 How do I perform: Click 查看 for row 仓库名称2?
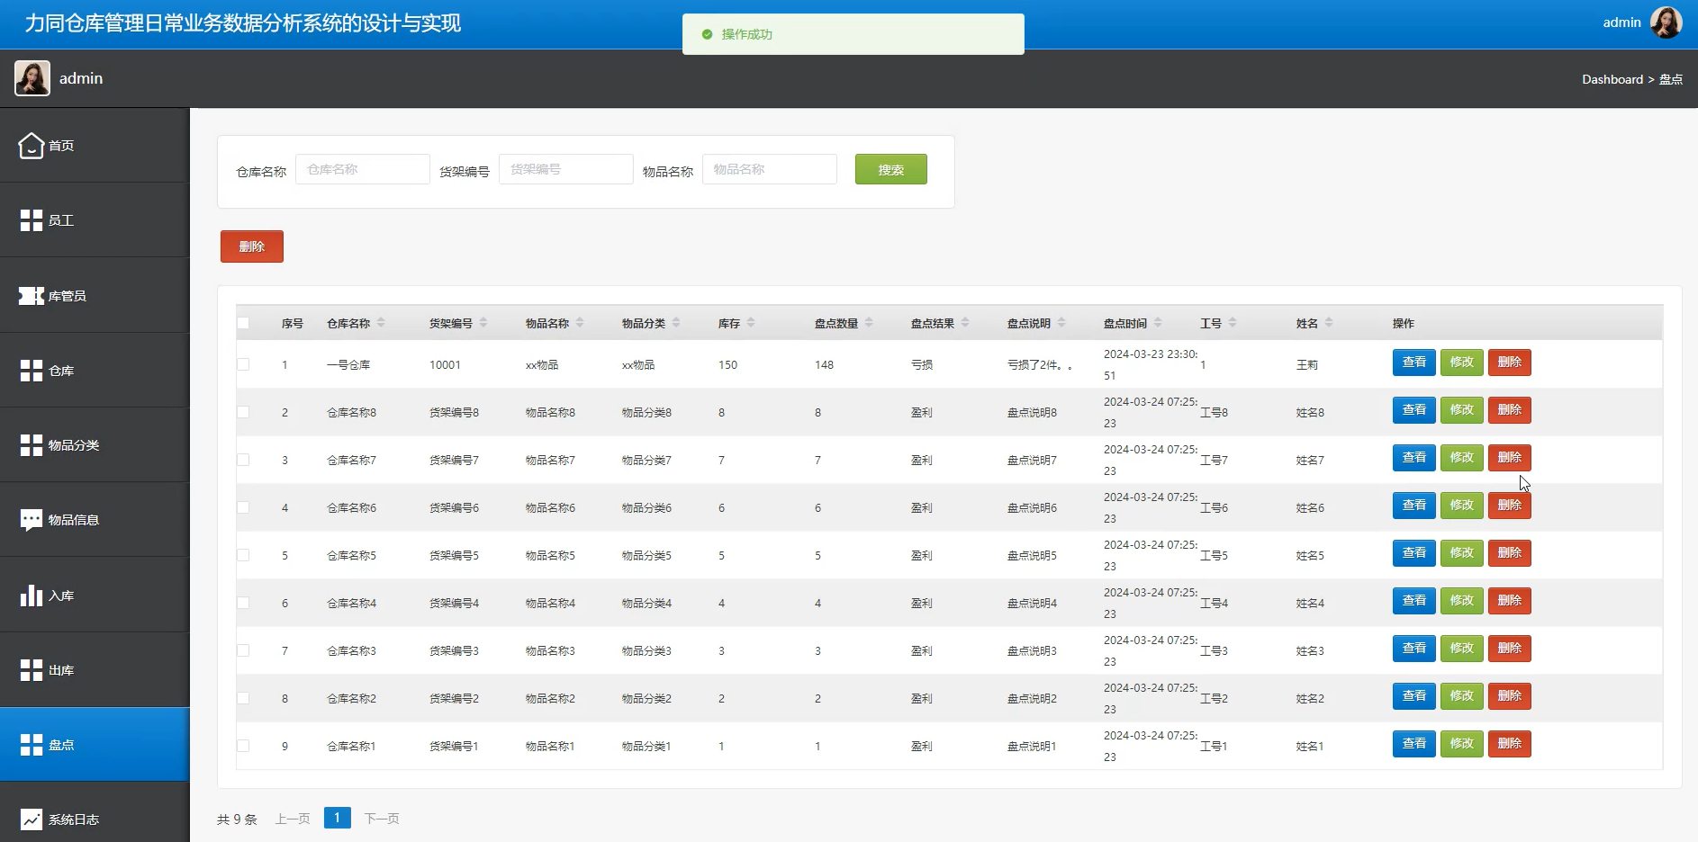point(1413,696)
